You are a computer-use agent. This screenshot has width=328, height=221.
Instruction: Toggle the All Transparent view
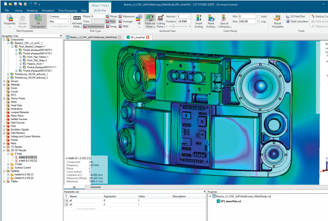38,20
